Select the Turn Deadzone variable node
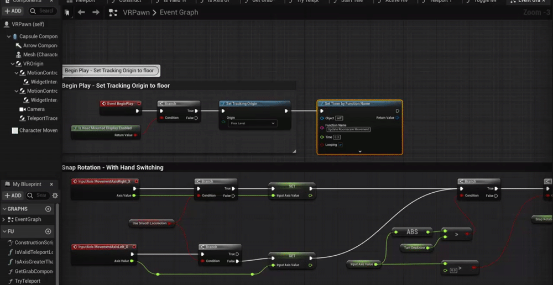Viewport: 553px width, 285px height. 416,248
